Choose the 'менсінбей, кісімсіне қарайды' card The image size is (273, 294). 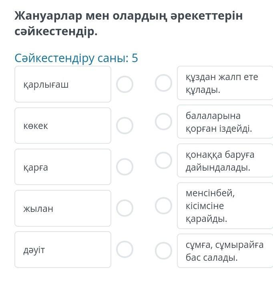tap(225, 206)
